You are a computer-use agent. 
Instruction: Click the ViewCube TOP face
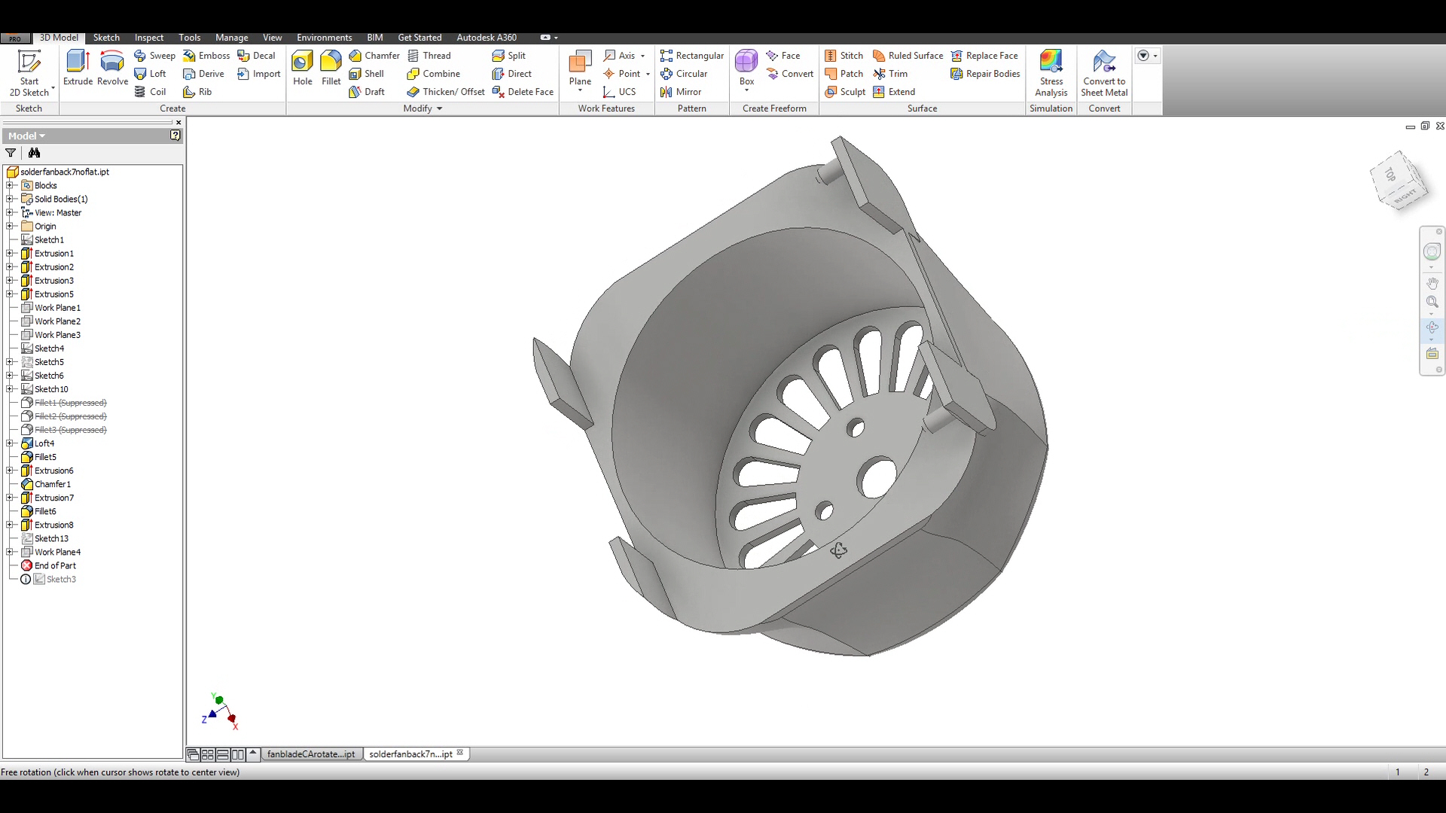(1390, 175)
